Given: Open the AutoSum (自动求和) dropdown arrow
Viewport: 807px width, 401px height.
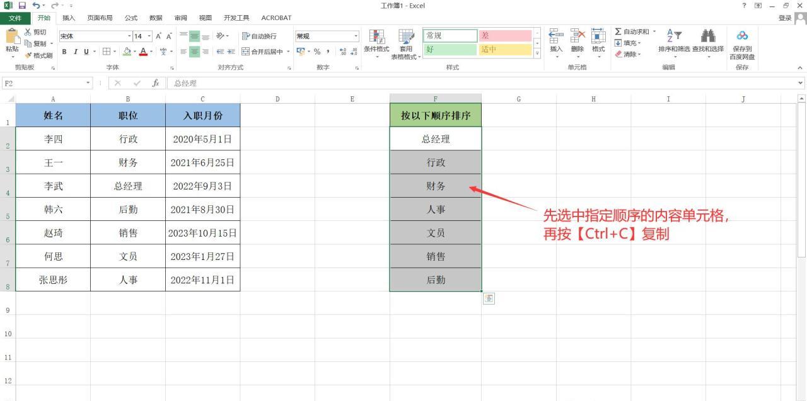Looking at the screenshot, I should coord(654,32).
